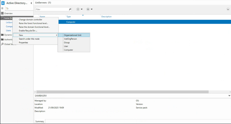Image resolution: width=231 pixels, height=124 pixels.
Task: Expand the filter criteria chevron
Action: (x=228, y=9)
